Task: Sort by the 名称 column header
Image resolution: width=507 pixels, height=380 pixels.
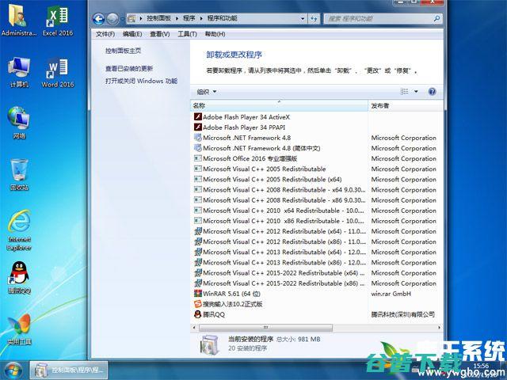Action: tap(279, 105)
